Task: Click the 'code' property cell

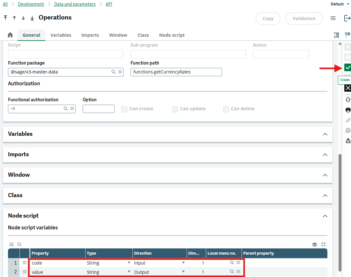Action: (x=57, y=263)
